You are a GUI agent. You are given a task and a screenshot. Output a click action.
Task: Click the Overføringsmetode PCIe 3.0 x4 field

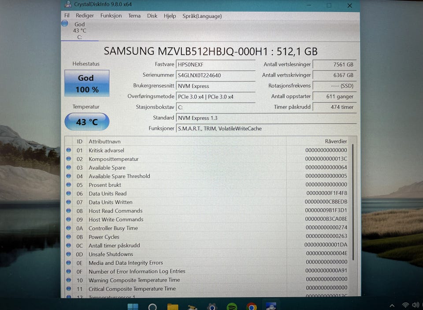[x=215, y=96]
